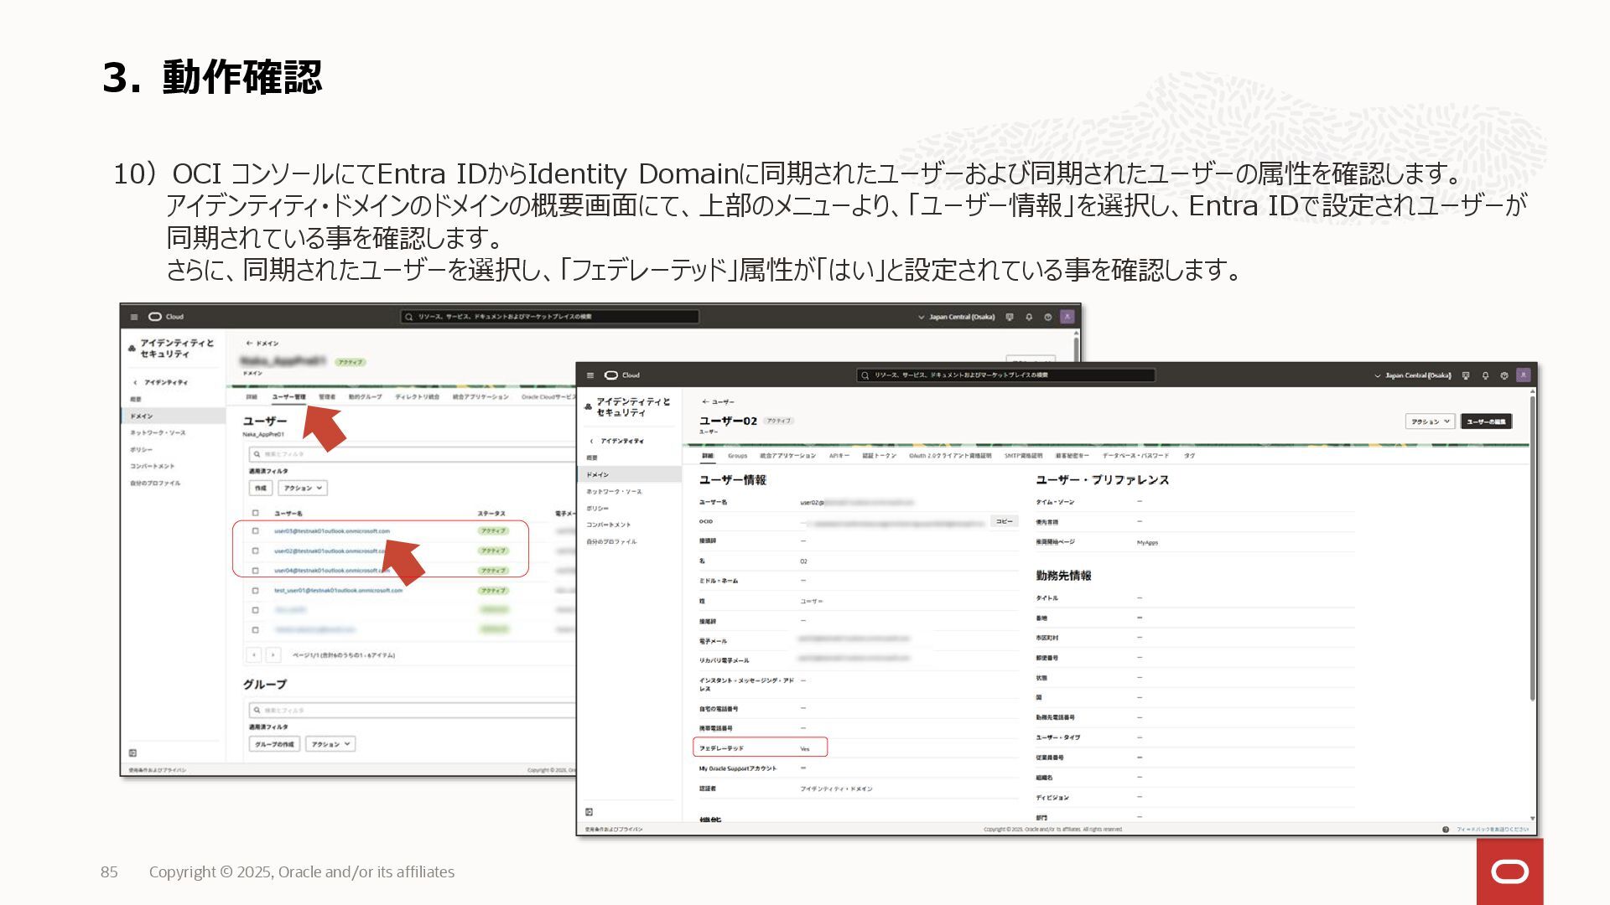The height and width of the screenshot is (905, 1610).
Task: Click vertical scrollbar of front window
Action: 1532,549
